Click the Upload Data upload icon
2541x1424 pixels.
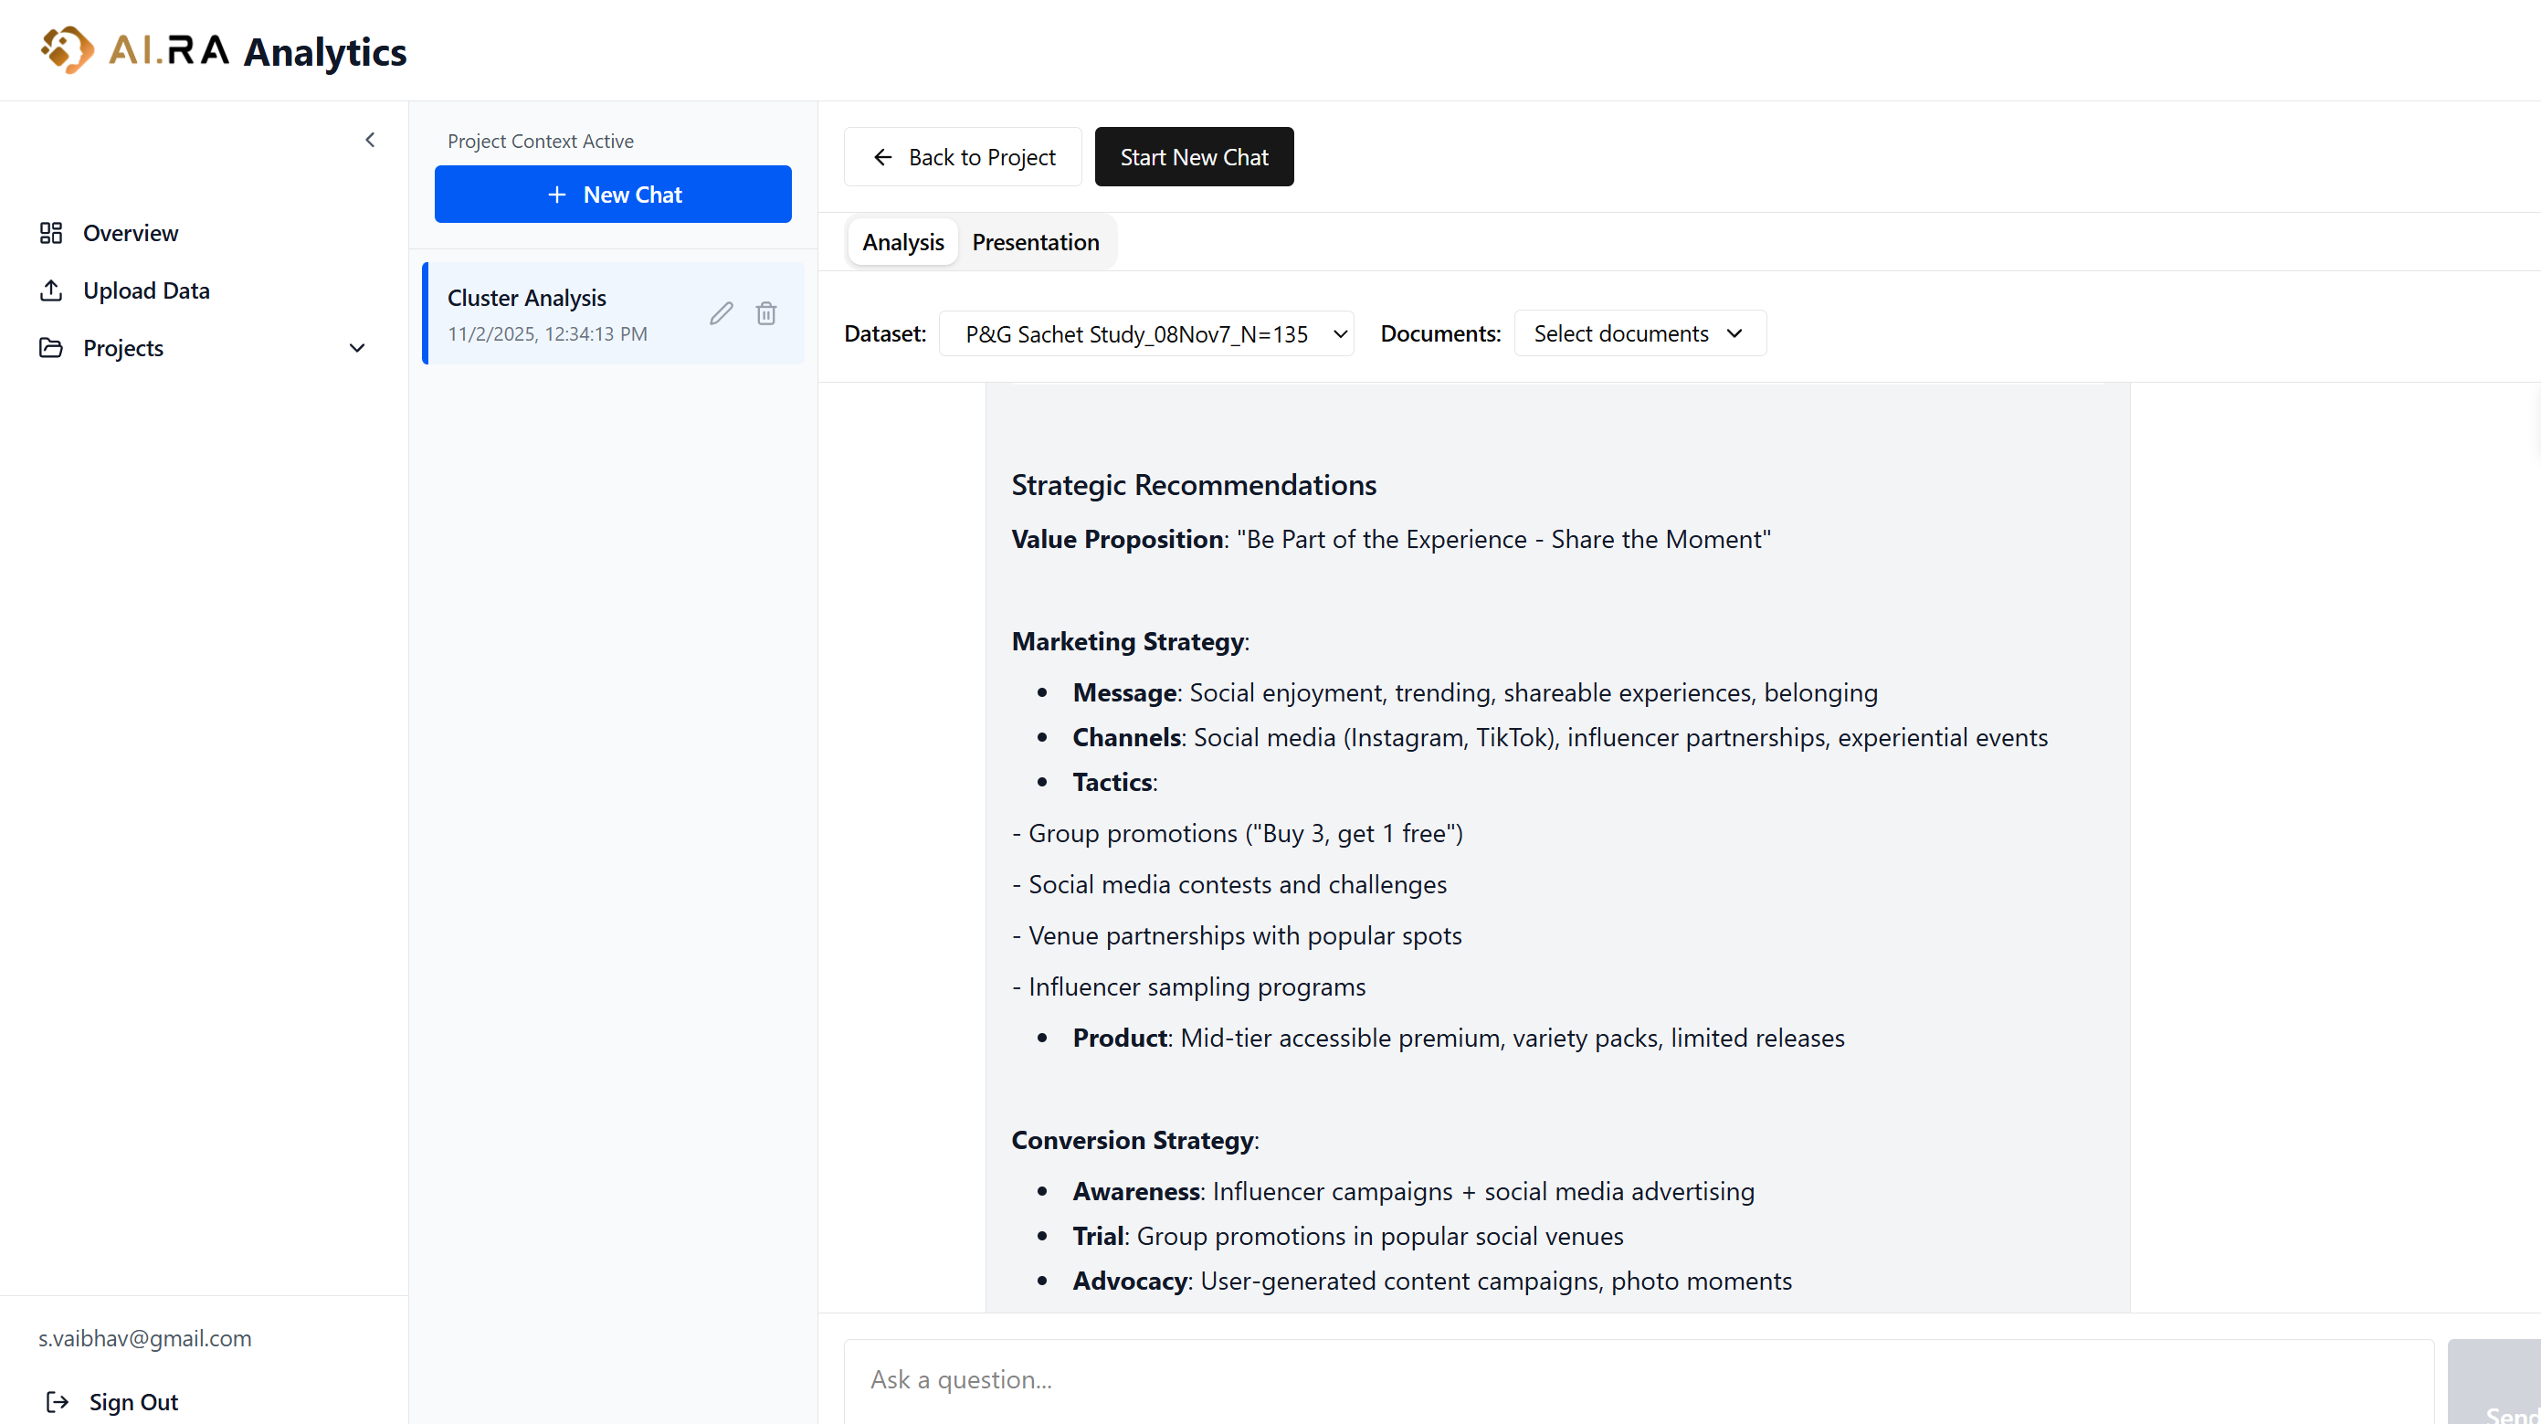pos(50,290)
